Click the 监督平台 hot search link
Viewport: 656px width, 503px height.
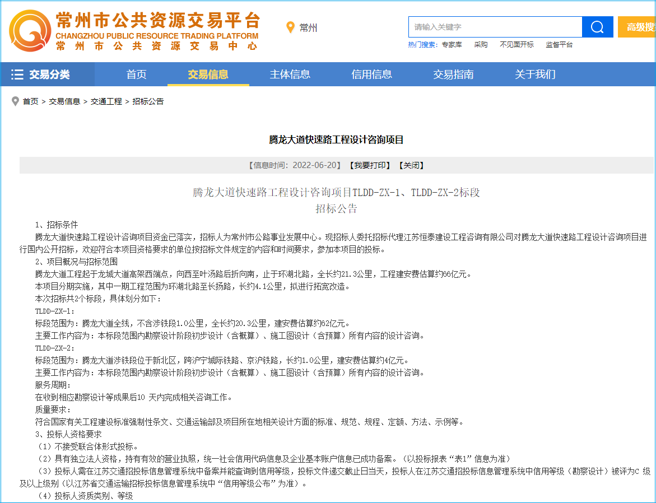pyautogui.click(x=559, y=45)
